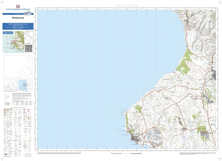
Task: Click the small Italy outline inset map
Action: tap(29, 36)
